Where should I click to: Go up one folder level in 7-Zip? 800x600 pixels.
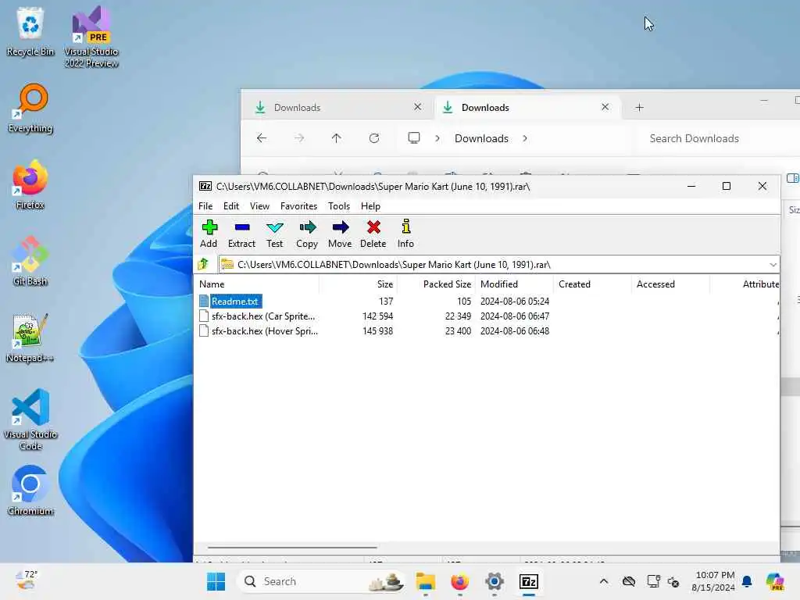204,264
